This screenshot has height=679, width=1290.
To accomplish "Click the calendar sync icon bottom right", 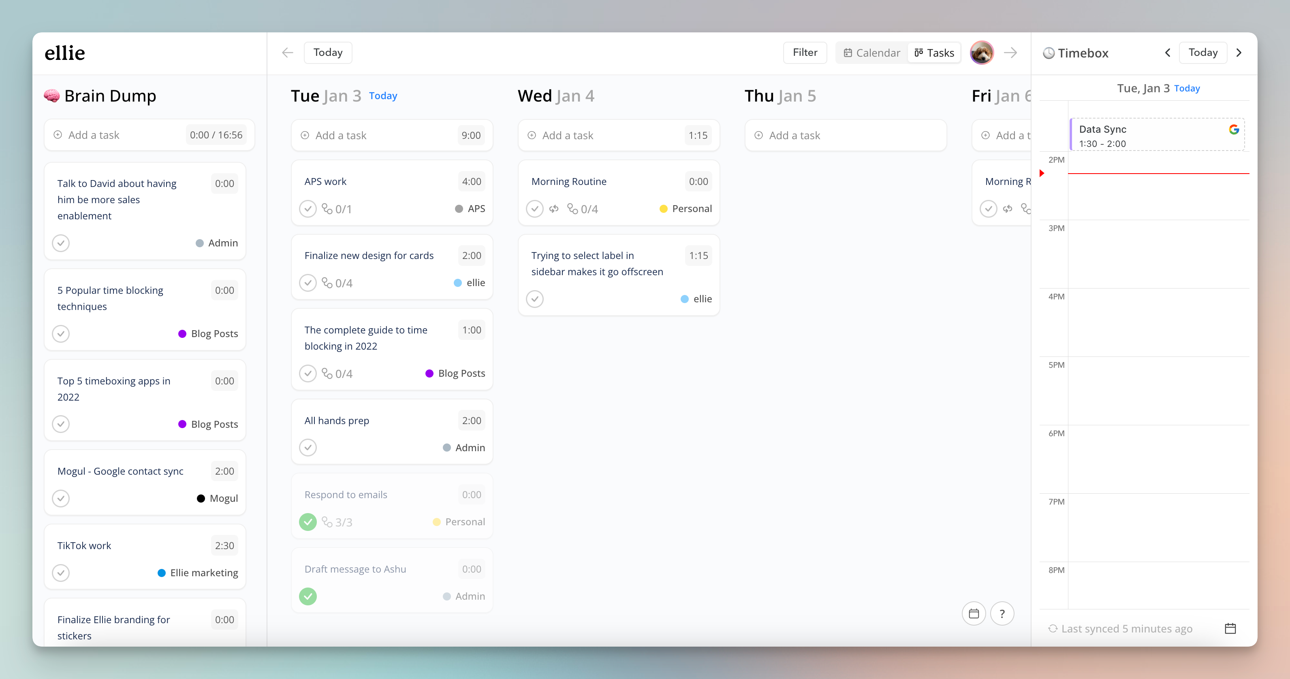I will point(1230,629).
